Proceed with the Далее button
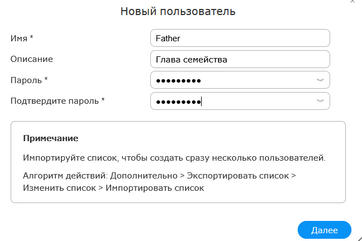 pyautogui.click(x=325, y=230)
